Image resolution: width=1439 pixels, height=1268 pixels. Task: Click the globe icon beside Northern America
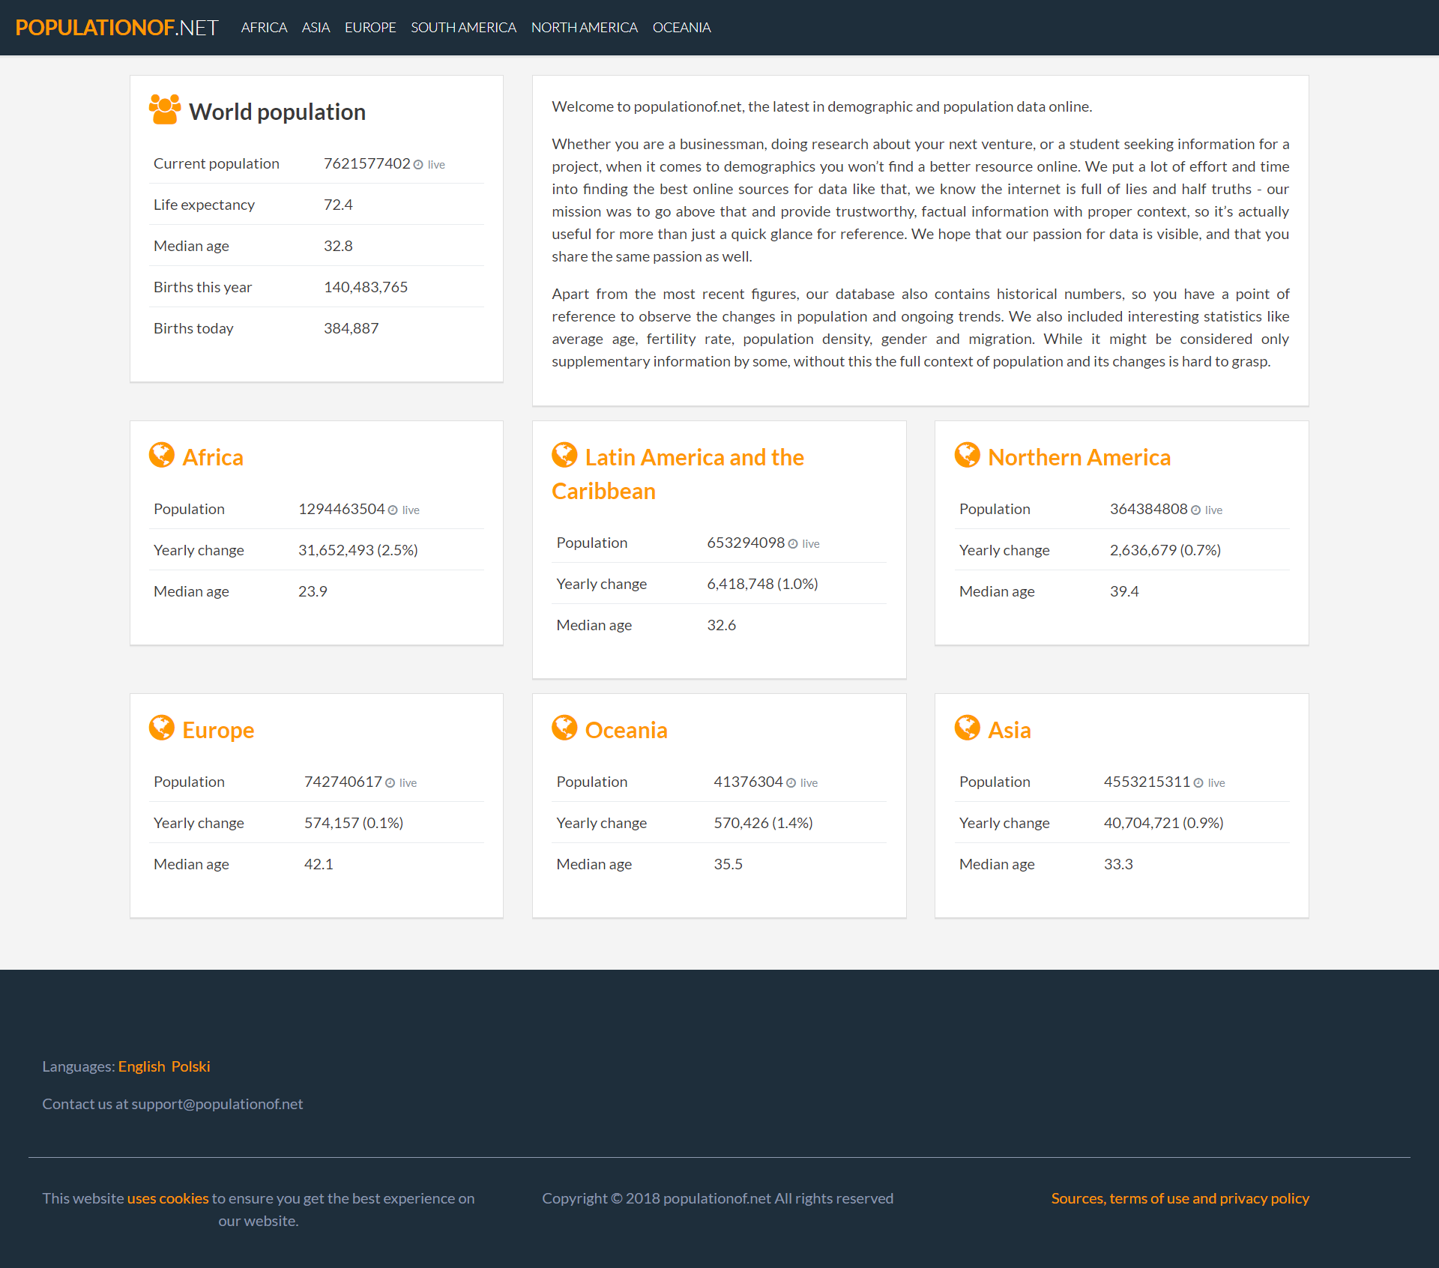[967, 455]
